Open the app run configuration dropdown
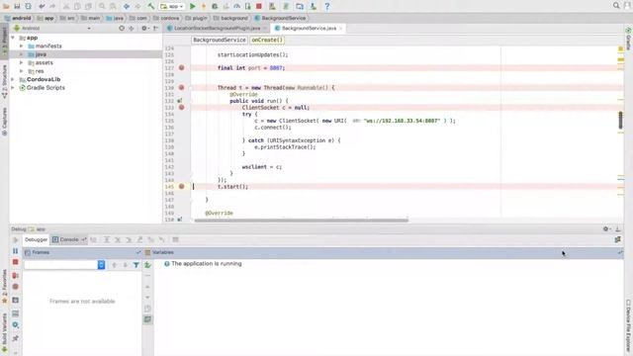The width and height of the screenshot is (633, 356). [172, 6]
